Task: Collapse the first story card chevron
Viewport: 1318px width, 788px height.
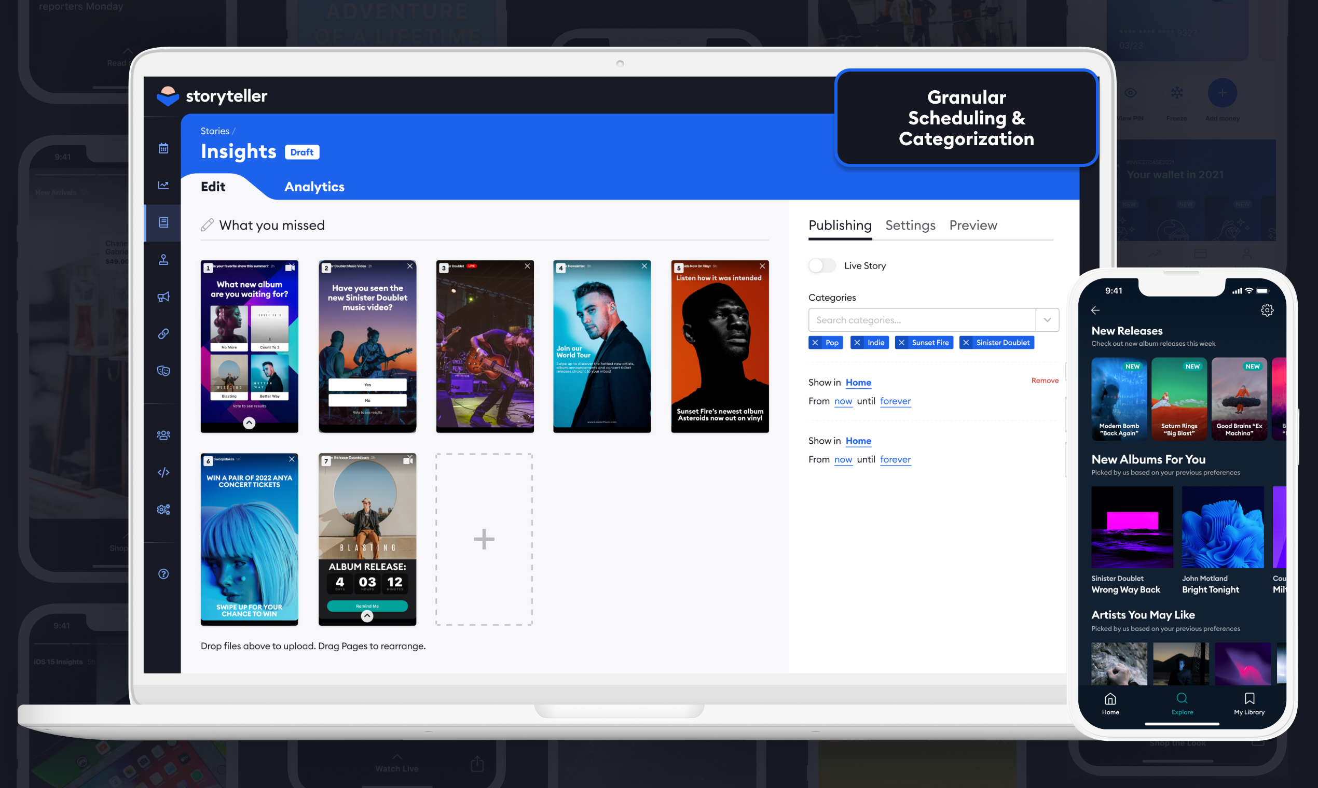Action: click(249, 423)
